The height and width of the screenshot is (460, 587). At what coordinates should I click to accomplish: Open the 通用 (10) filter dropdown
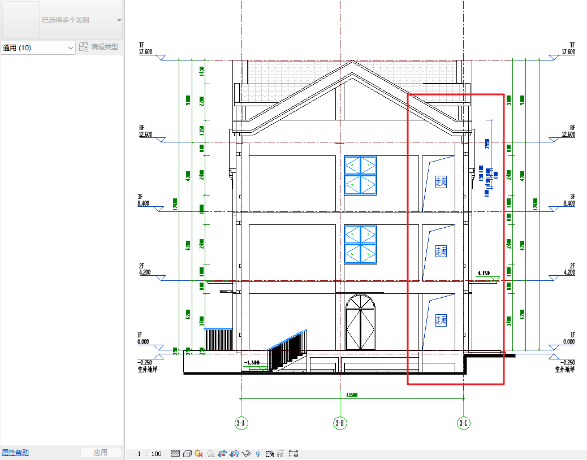[x=38, y=48]
